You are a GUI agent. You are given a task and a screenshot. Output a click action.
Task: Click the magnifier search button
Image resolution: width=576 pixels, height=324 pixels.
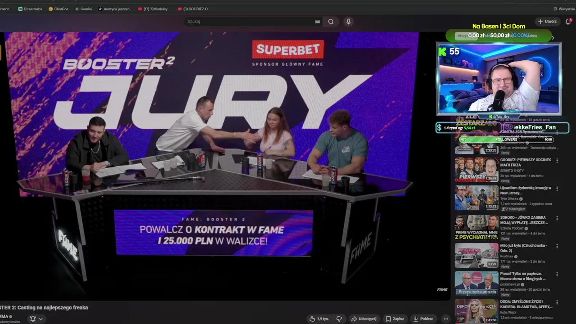pos(331,22)
